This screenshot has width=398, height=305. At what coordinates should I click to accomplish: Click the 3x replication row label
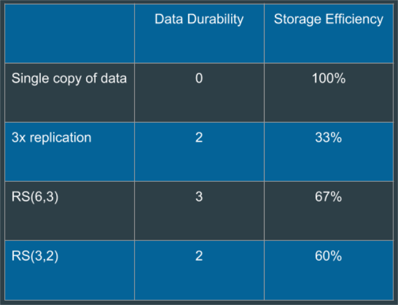pos(51,138)
